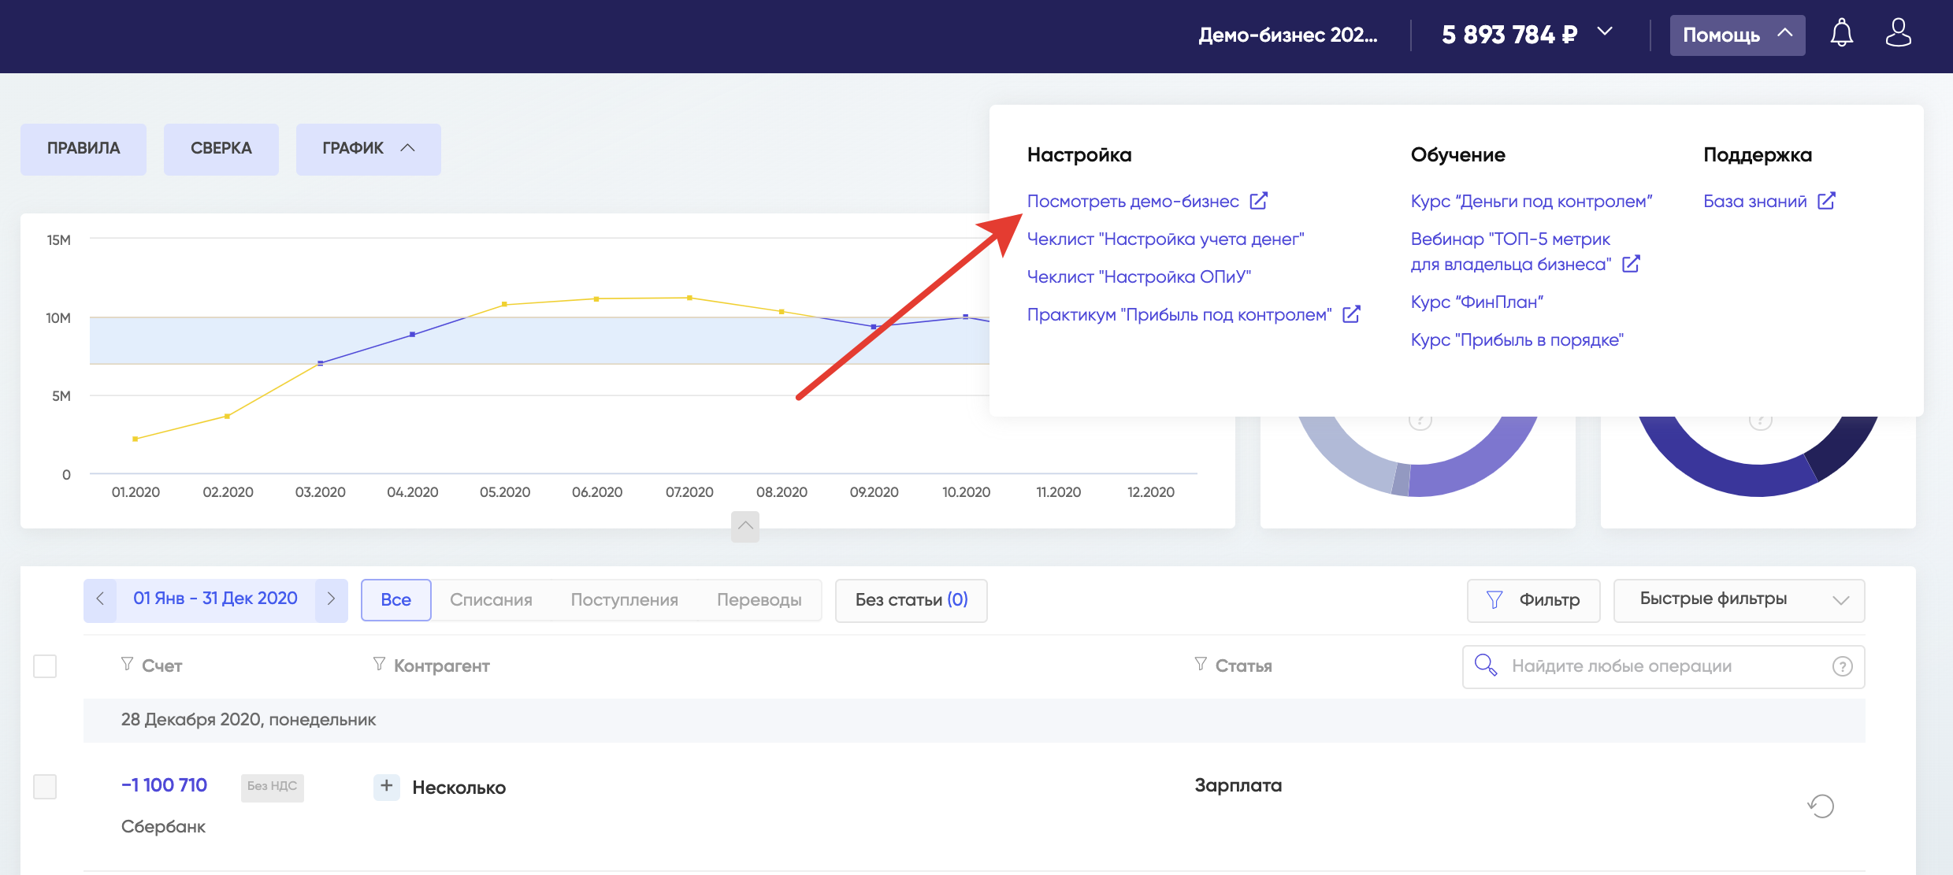
Task: Click question mark on right donut chart
Action: click(1760, 421)
